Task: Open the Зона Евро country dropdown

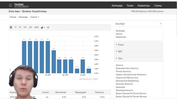Action: coord(138,24)
